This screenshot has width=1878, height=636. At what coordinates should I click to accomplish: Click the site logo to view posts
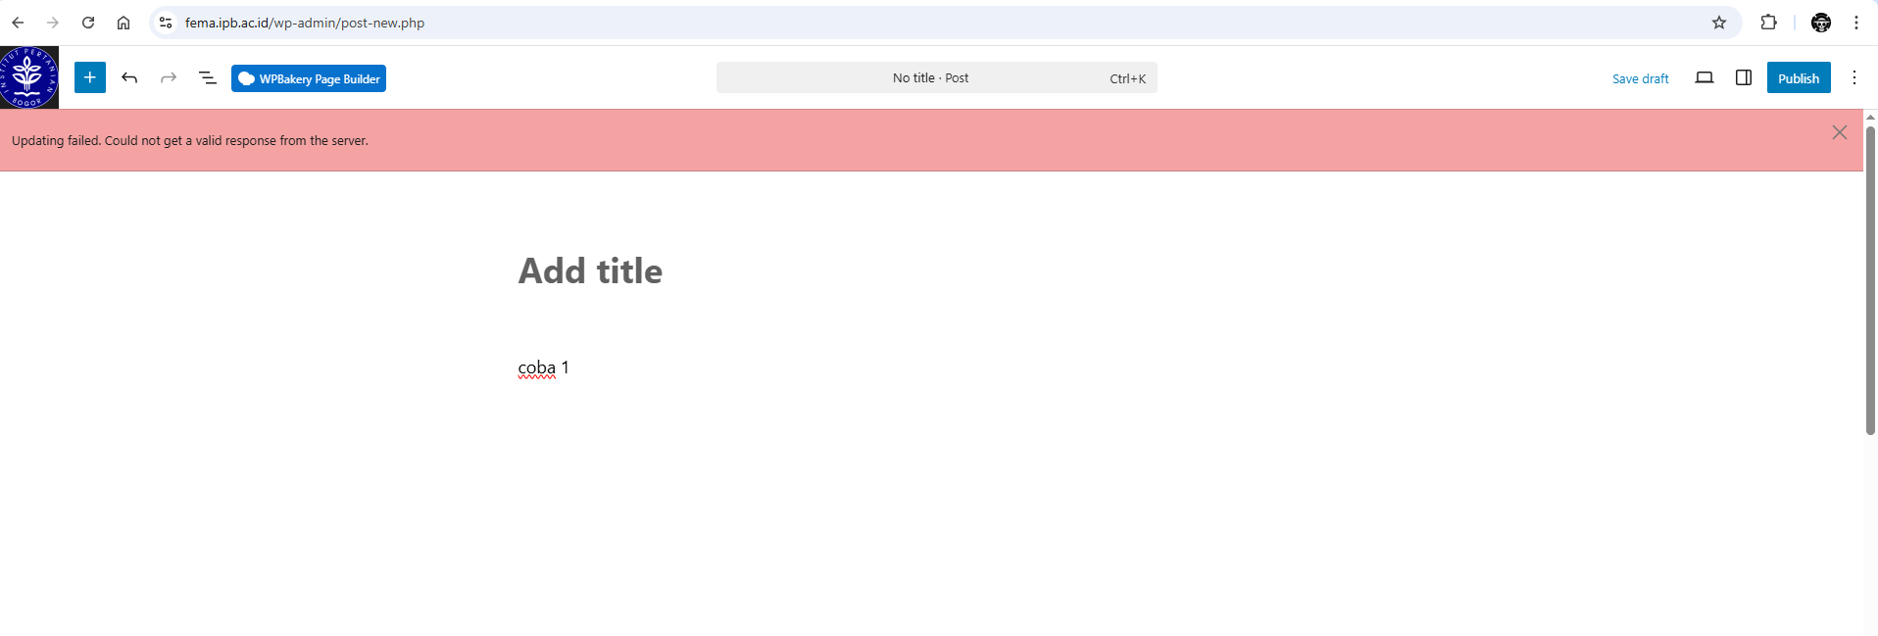(28, 77)
